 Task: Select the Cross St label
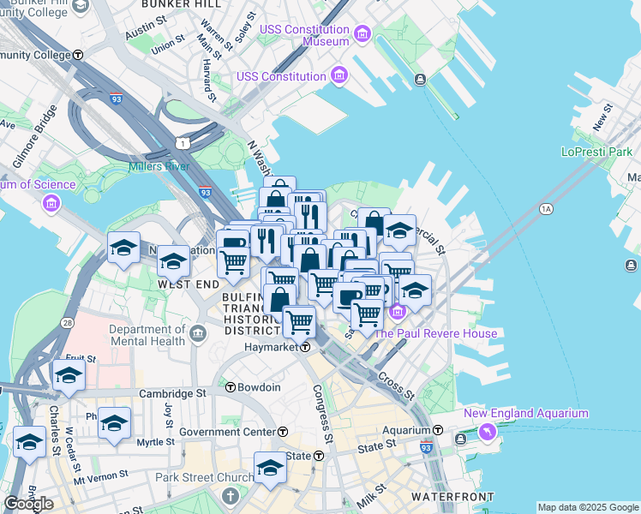[x=396, y=386]
